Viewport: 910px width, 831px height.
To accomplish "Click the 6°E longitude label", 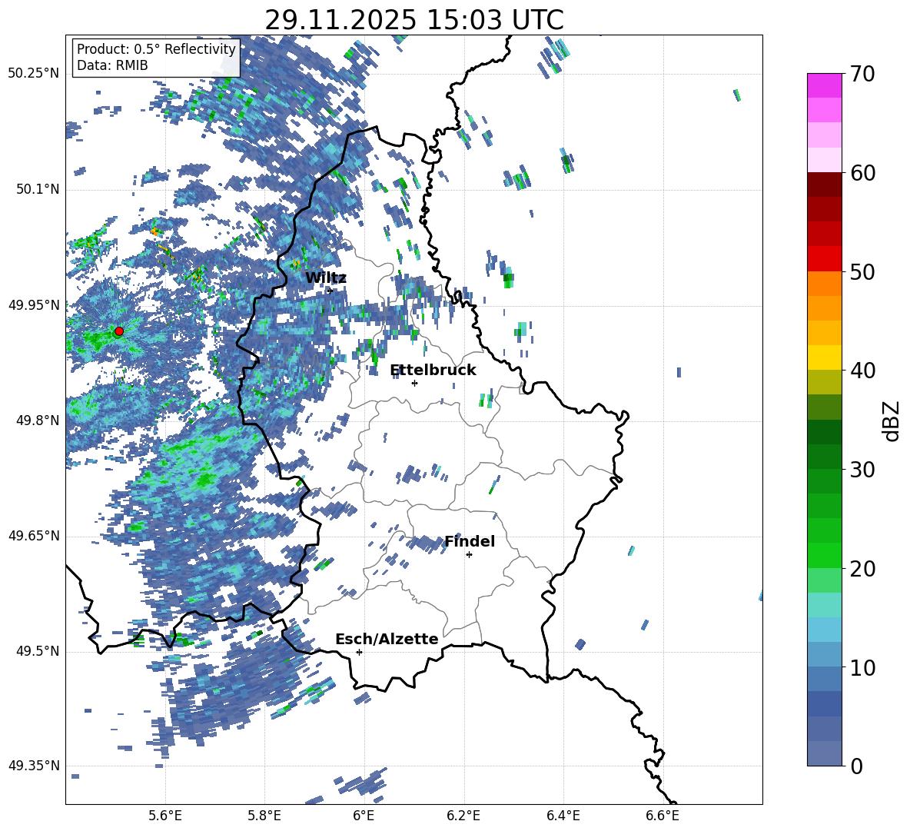I will coord(364,816).
